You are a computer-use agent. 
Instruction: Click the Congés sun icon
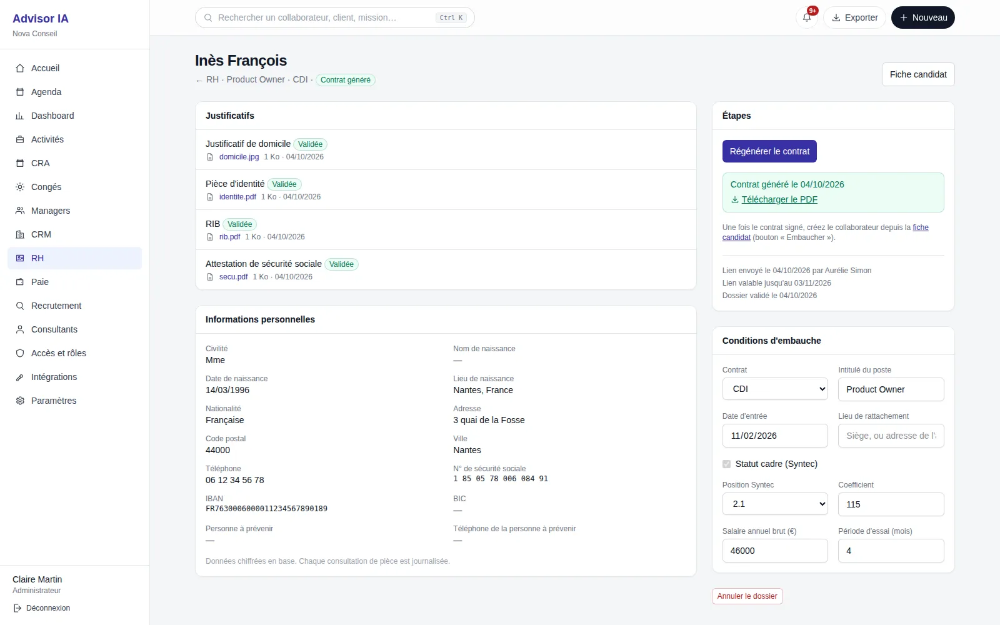(x=20, y=187)
